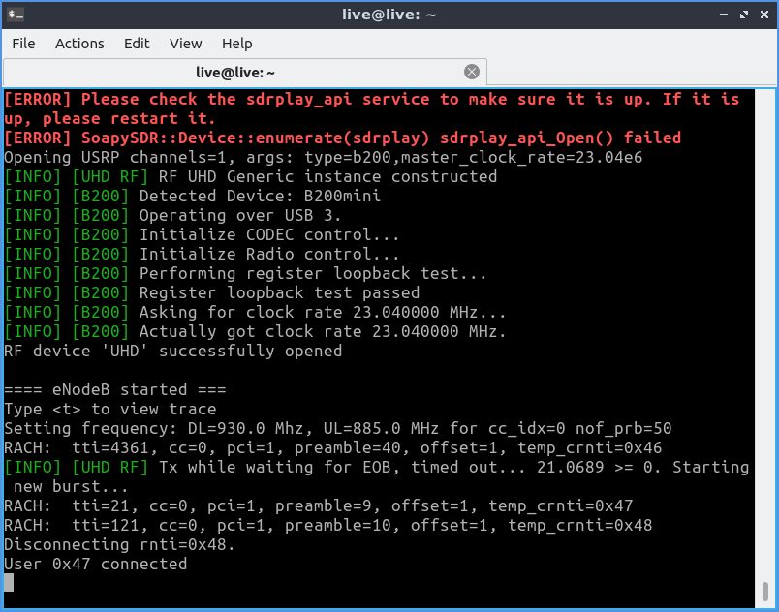
Task: Close the live@live tab with its X icon
Action: pos(472,72)
